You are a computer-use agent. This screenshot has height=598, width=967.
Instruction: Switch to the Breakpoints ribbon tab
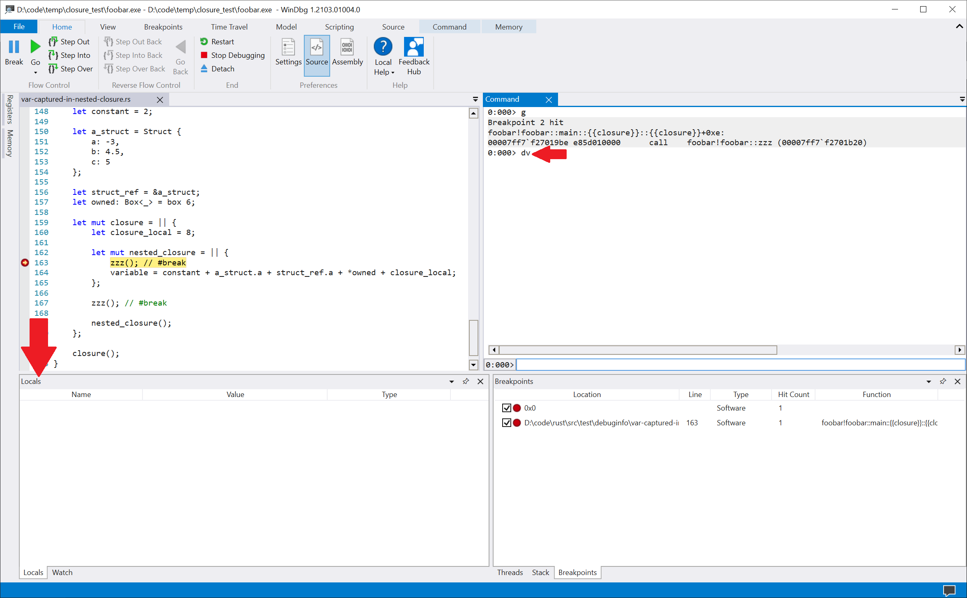click(163, 27)
